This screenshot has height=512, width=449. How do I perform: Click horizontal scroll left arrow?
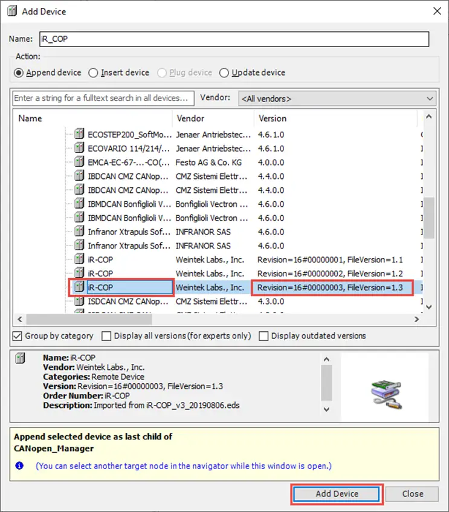[20, 319]
